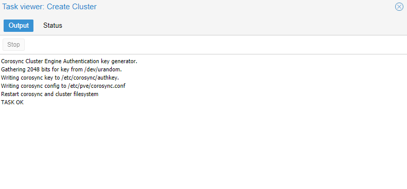Screen dimensions: 407x189
Task: Click the disabled Stop button
Action: 13,45
